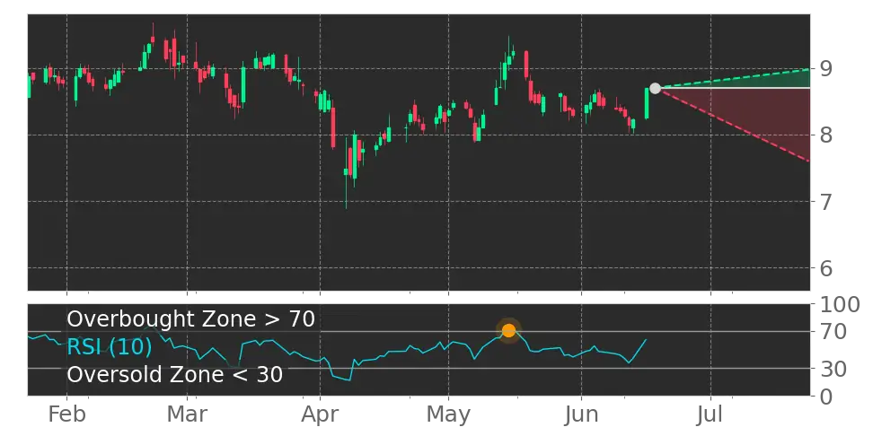Click the May month axis label

[449, 415]
